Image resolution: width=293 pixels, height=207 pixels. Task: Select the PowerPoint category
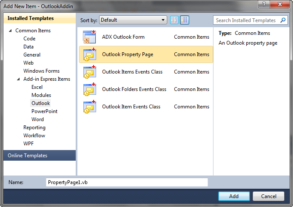[x=45, y=111]
